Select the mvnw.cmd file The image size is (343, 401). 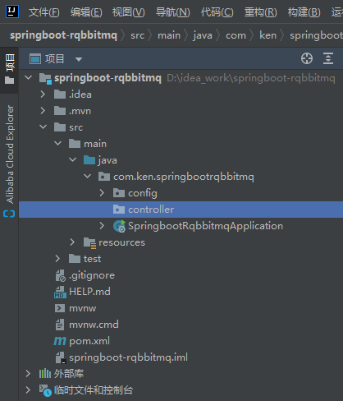point(94,325)
